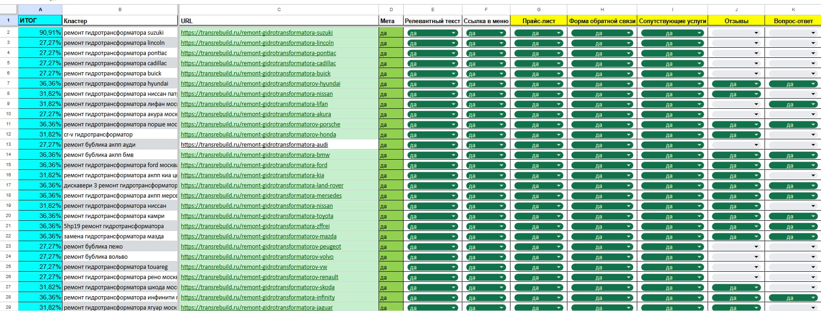Select the ИТОГ percentage in the jaguar row

[x=40, y=307]
